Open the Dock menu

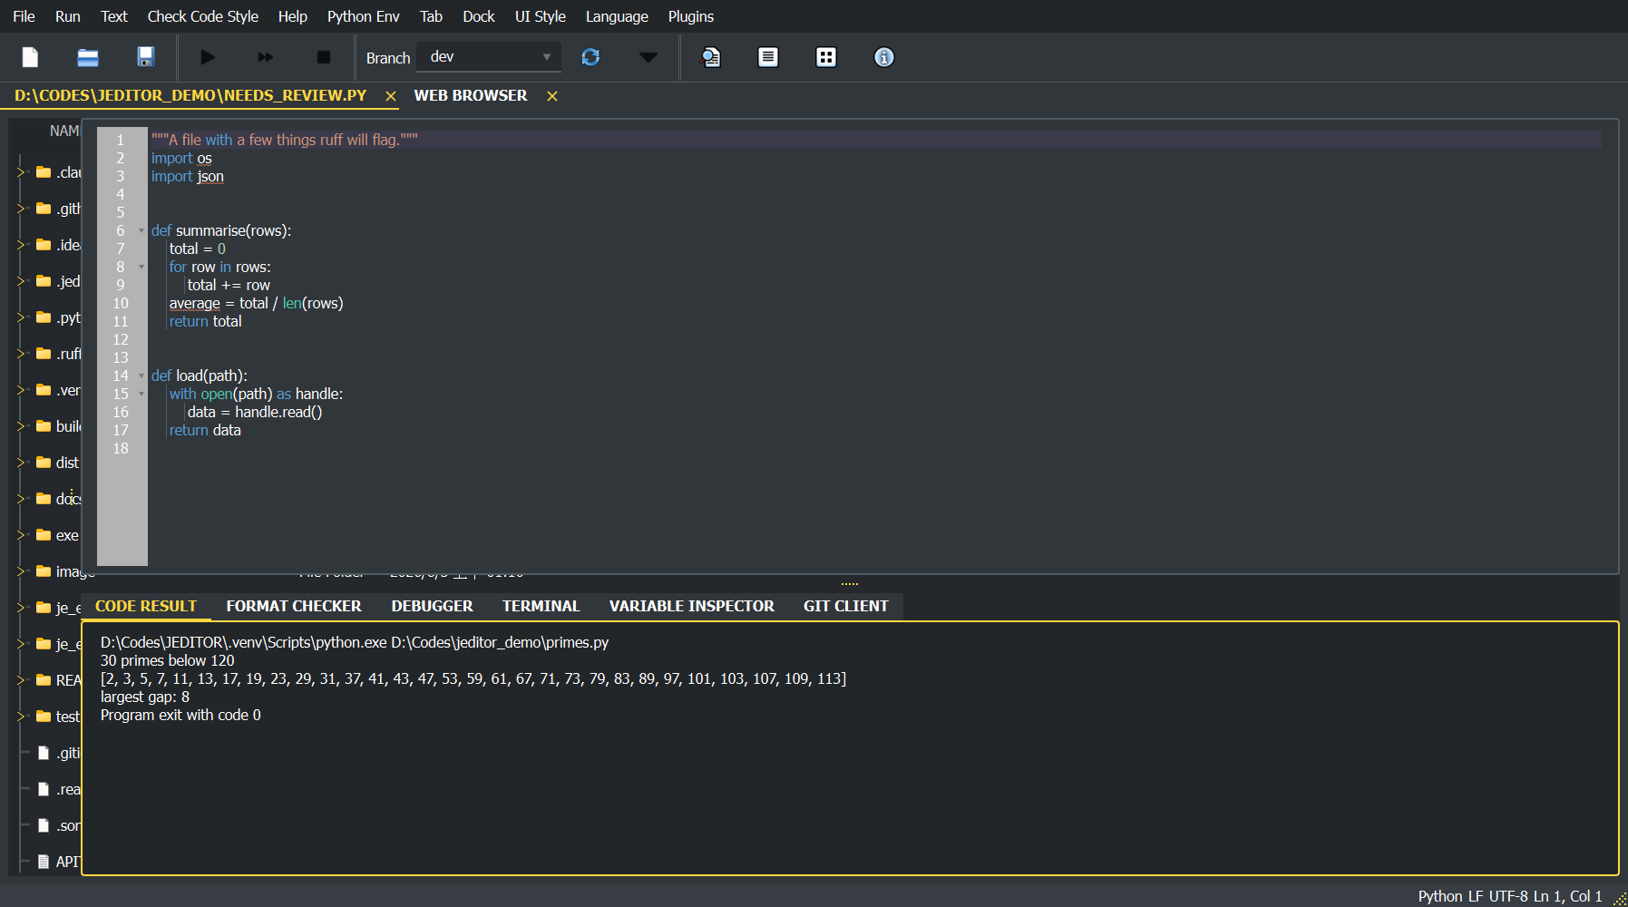[479, 16]
